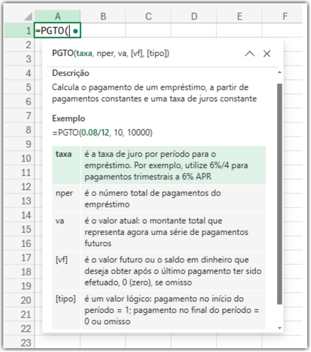Viewport: 311px width, 352px height.
Task: Click the tooltip scrollbar down arrow
Action: click(280, 328)
